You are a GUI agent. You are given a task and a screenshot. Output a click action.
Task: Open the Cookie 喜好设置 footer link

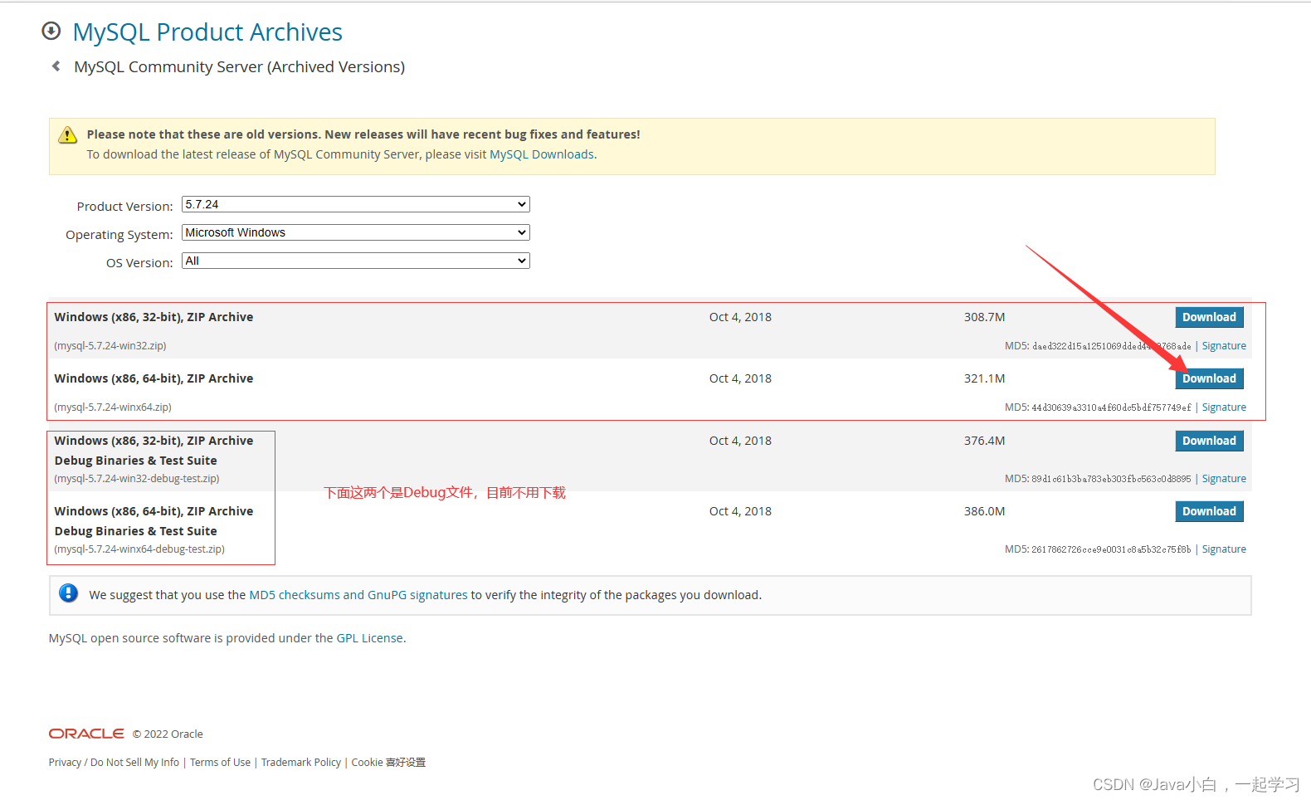(x=388, y=763)
